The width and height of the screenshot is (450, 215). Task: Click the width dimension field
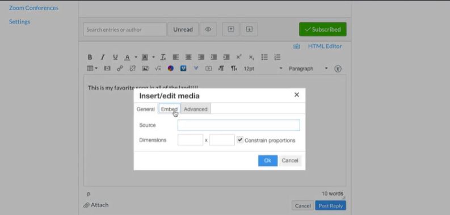coord(190,140)
